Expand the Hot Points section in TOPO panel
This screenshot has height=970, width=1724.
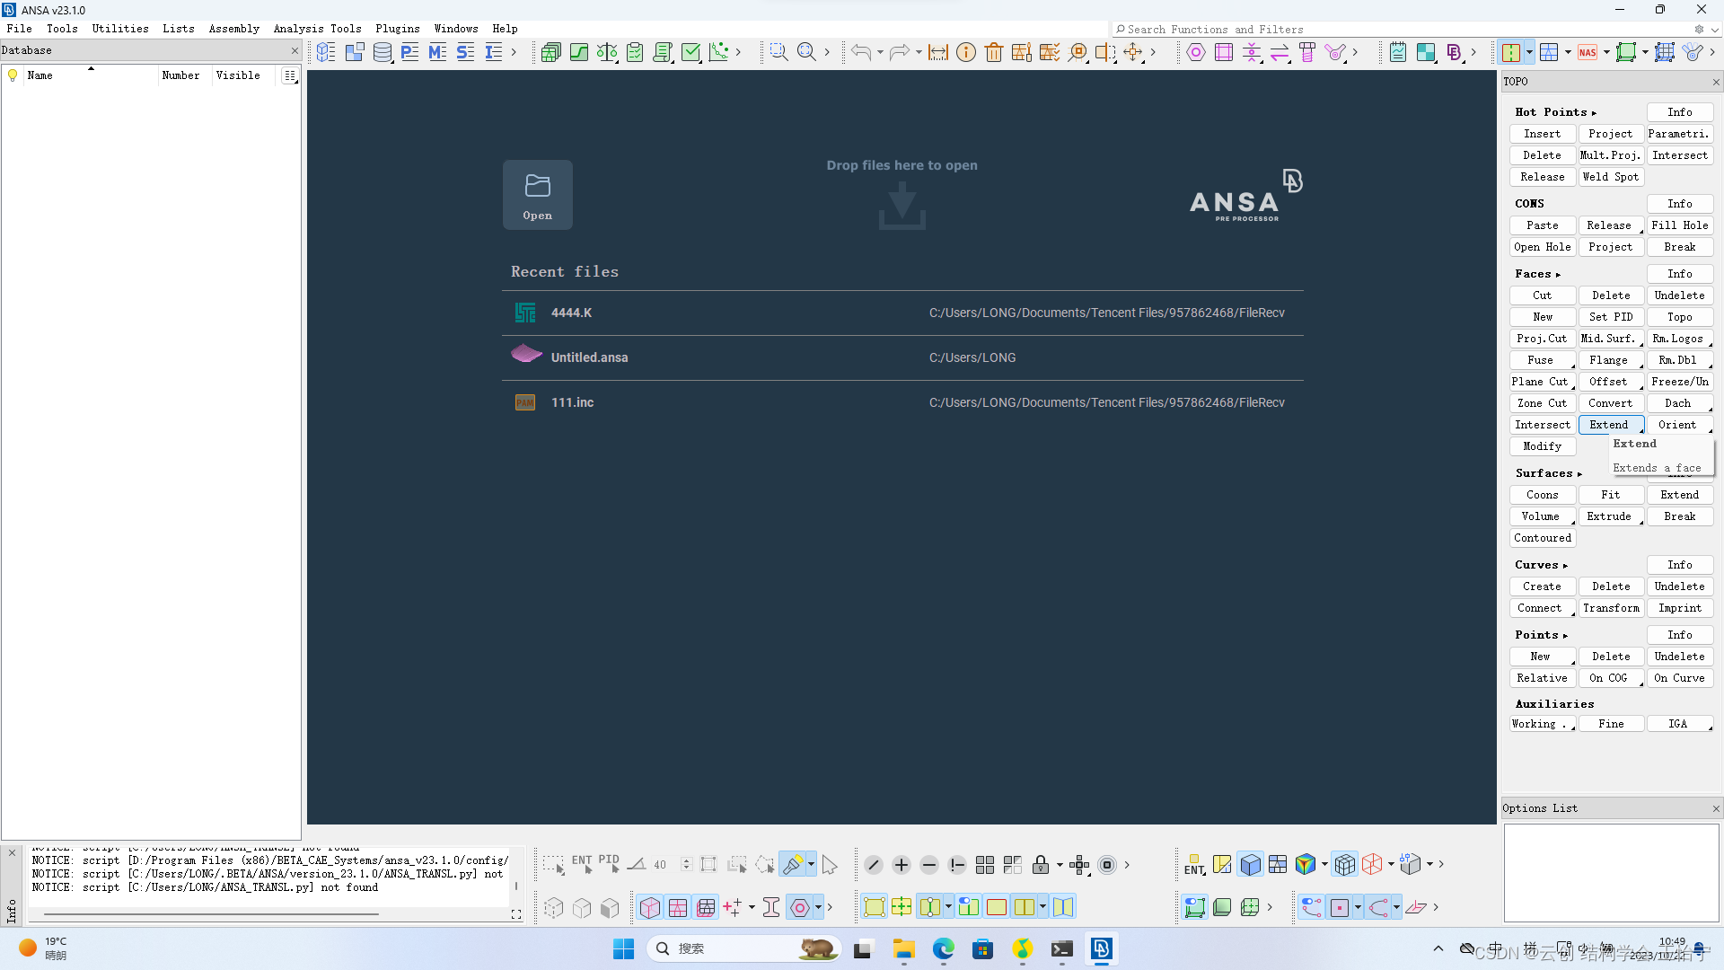click(x=1596, y=111)
